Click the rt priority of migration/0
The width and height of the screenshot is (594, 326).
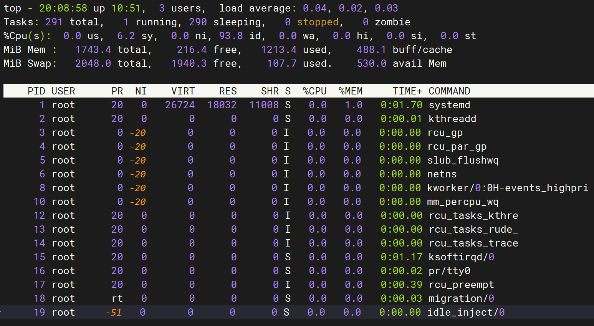[x=117, y=298]
